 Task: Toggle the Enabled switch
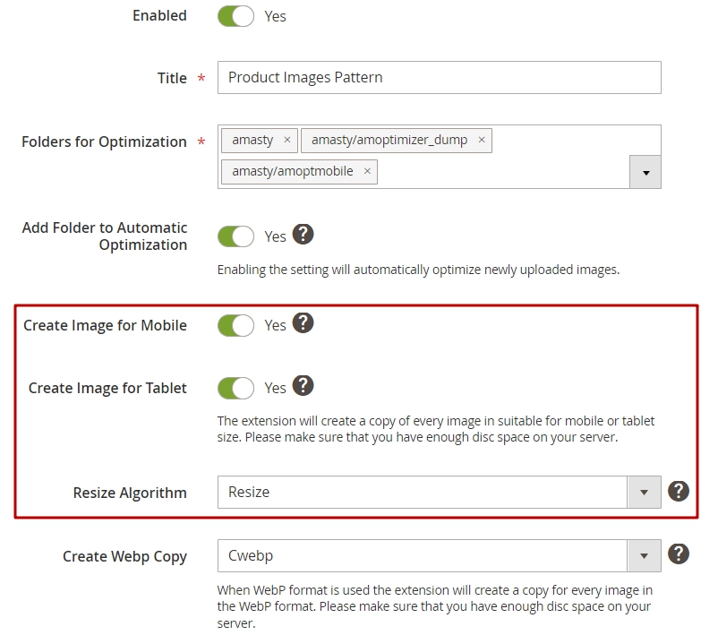(x=235, y=16)
